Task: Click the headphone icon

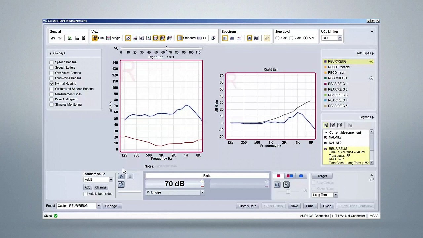Action: 277,185
